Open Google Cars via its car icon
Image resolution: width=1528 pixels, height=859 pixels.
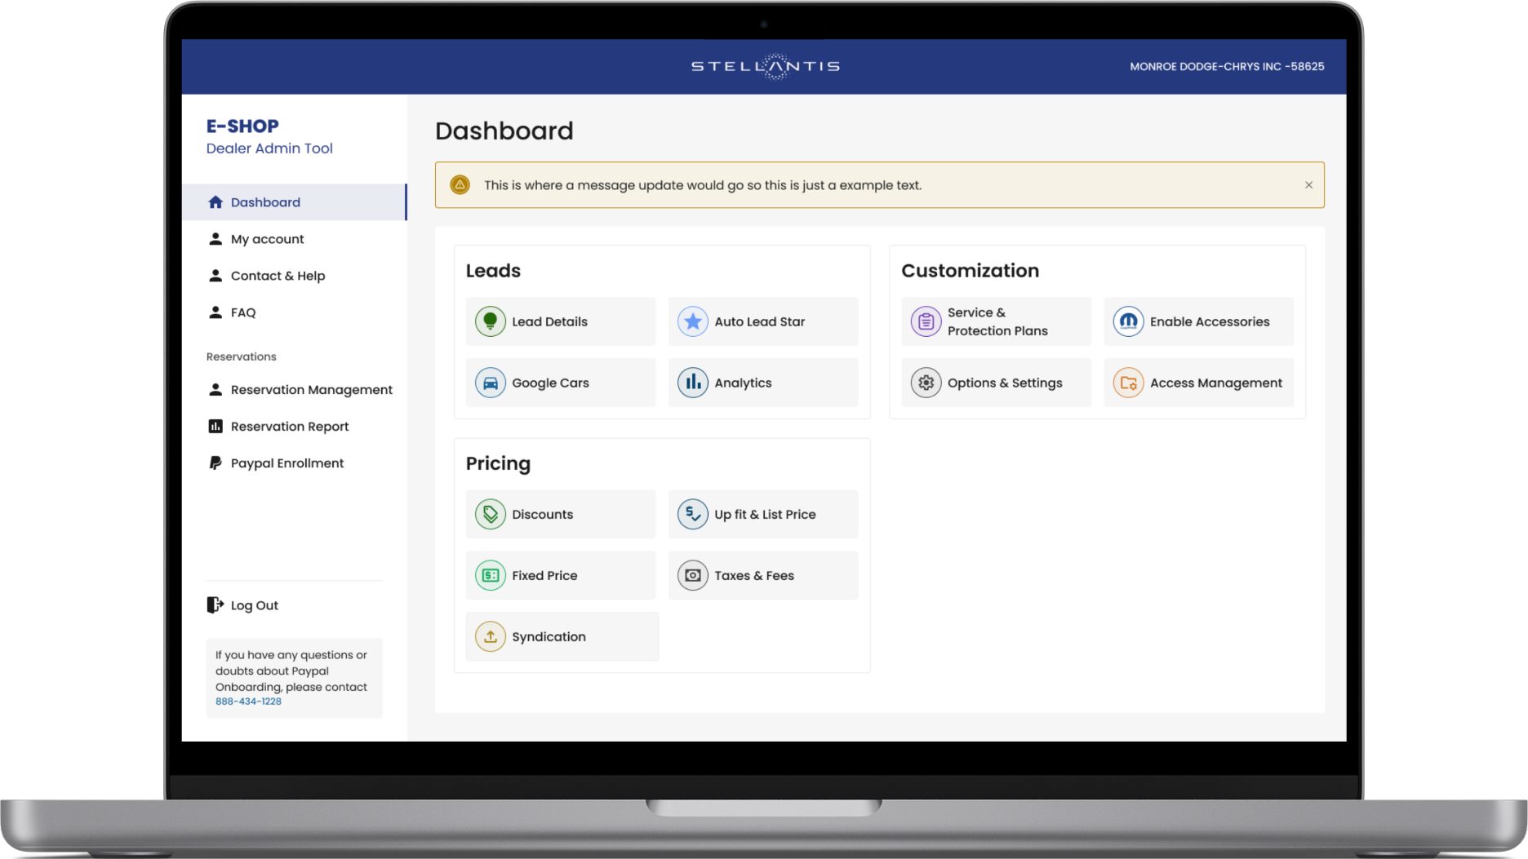pos(490,383)
